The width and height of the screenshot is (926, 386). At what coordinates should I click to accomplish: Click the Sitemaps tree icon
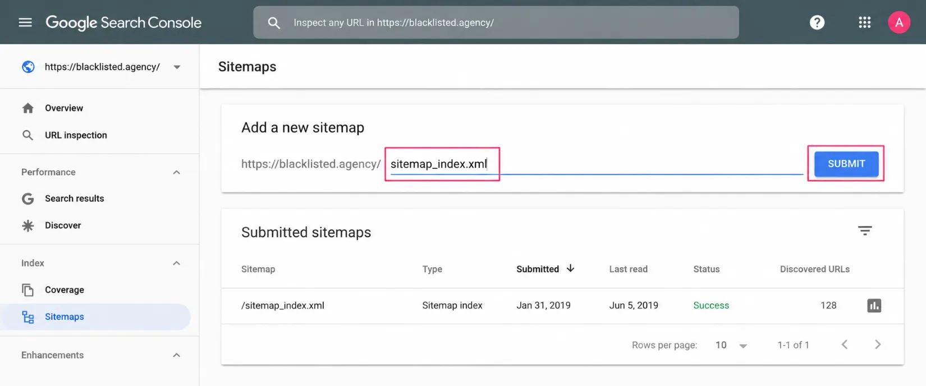coord(27,317)
